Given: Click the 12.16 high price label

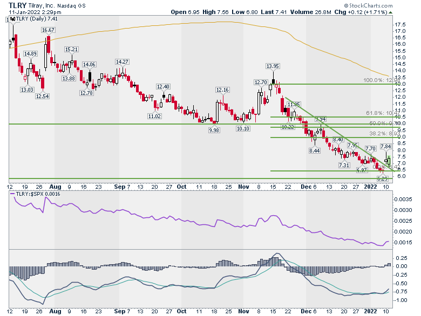Looking at the screenshot, I should pyautogui.click(x=222, y=90).
